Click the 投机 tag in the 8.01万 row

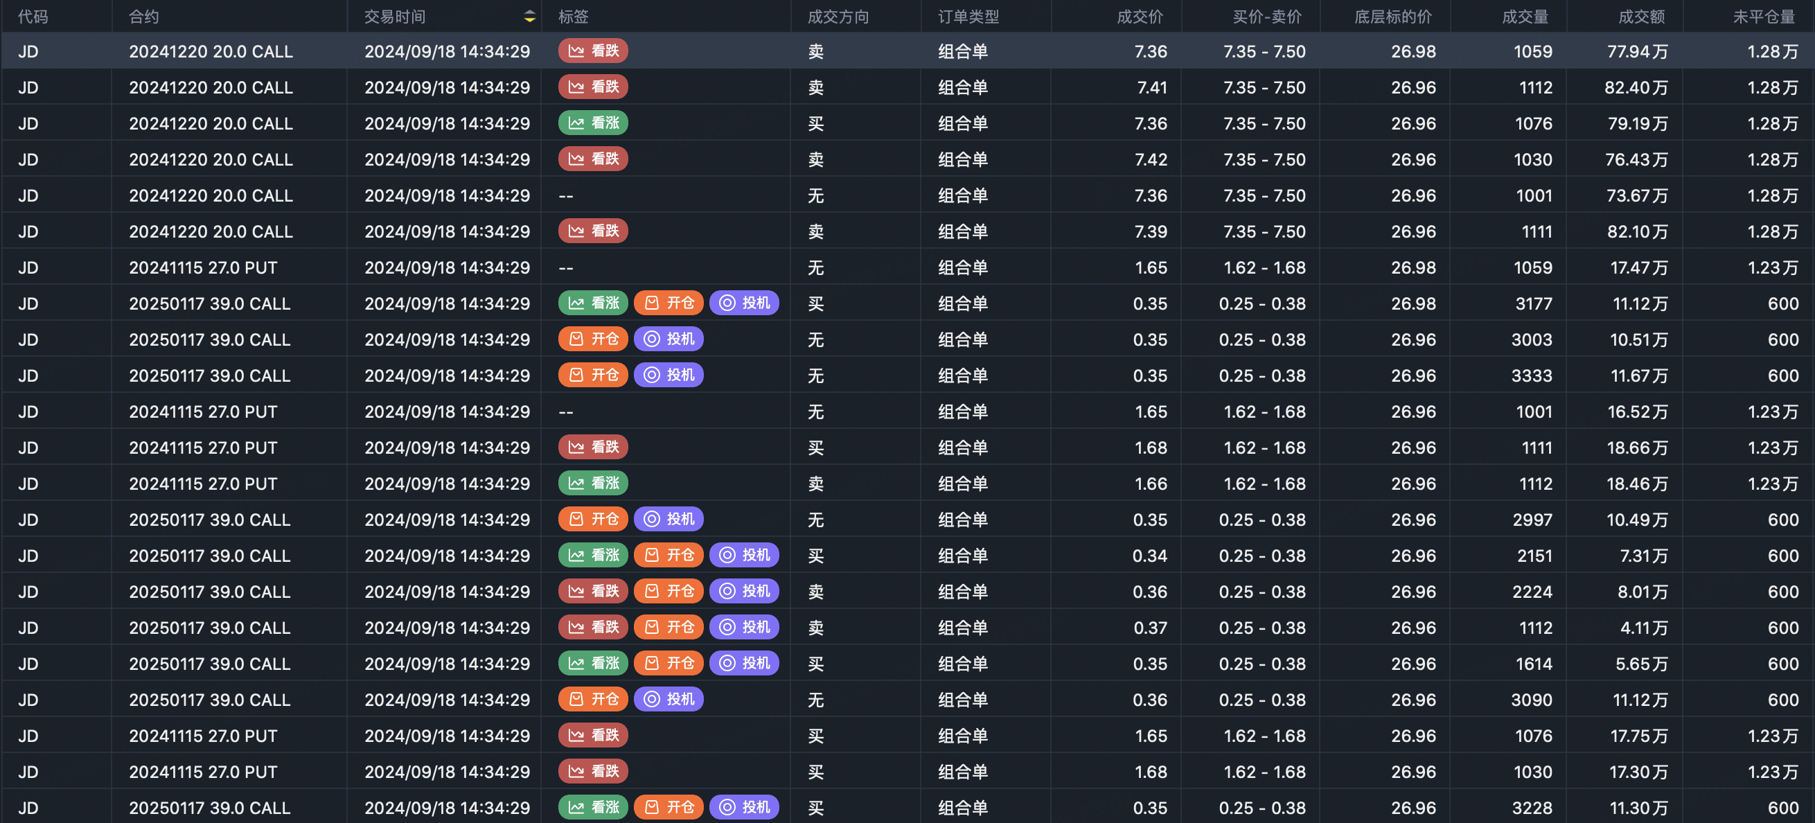click(744, 591)
